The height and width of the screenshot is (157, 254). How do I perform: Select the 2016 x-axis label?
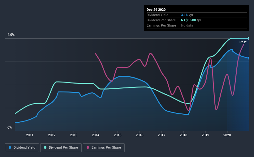pyautogui.click(x=140, y=135)
